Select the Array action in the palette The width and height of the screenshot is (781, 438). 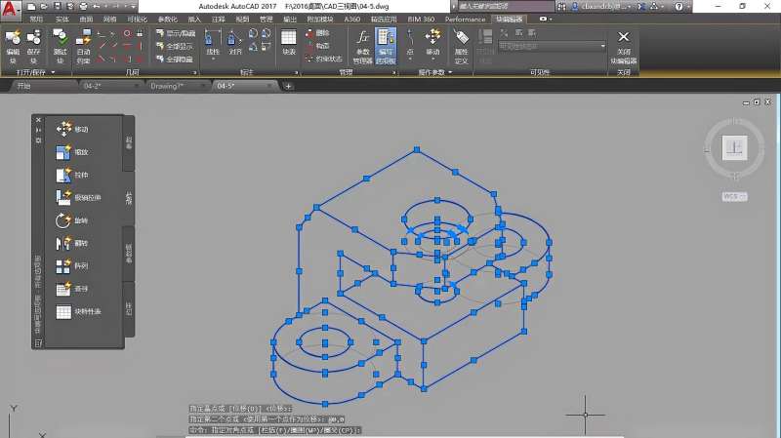[72, 265]
